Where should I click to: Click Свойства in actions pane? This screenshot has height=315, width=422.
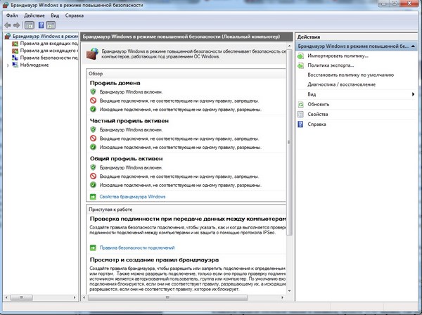tap(318, 115)
